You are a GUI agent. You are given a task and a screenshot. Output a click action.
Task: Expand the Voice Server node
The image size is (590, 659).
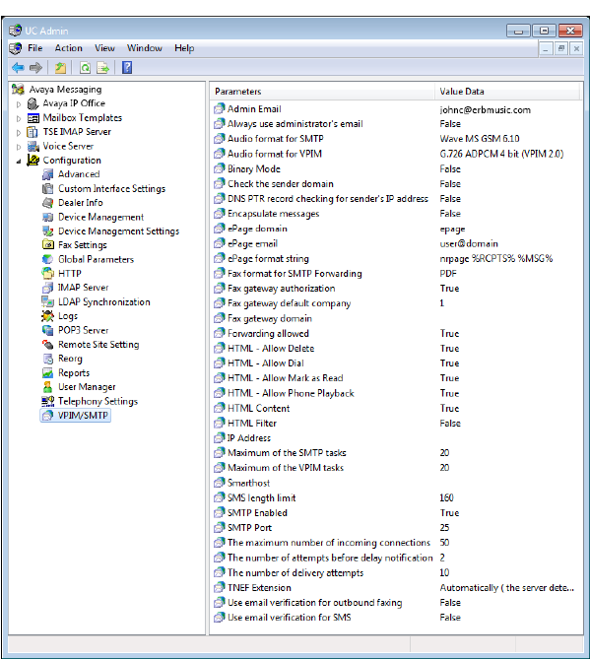click(19, 147)
